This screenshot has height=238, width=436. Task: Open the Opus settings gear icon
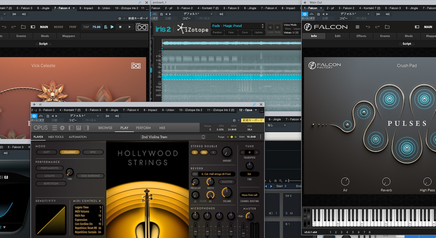coord(62,128)
